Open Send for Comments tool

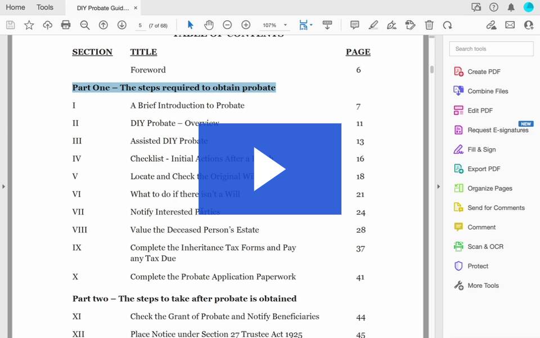click(x=489, y=208)
